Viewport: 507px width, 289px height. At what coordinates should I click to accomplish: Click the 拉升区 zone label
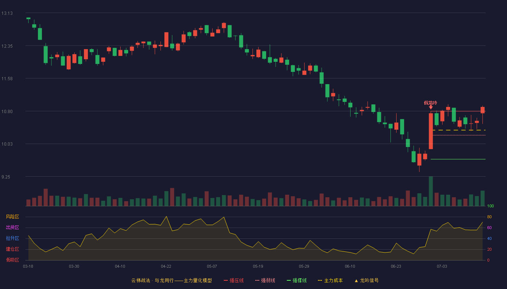(x=12, y=238)
